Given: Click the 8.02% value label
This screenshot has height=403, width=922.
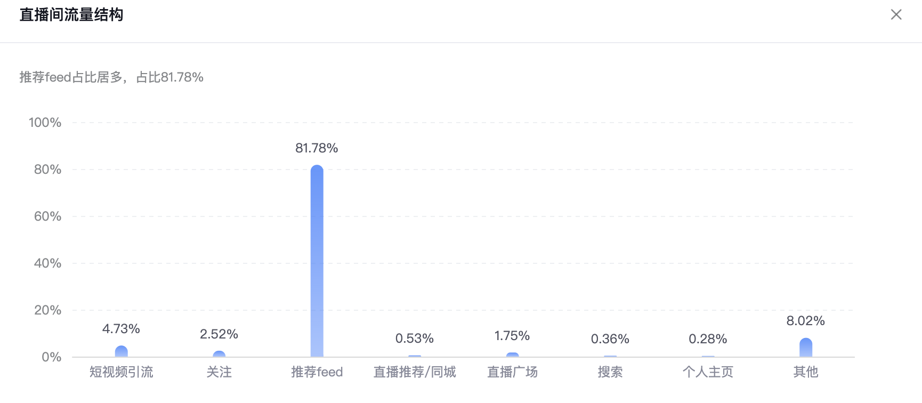Looking at the screenshot, I should 805,321.
